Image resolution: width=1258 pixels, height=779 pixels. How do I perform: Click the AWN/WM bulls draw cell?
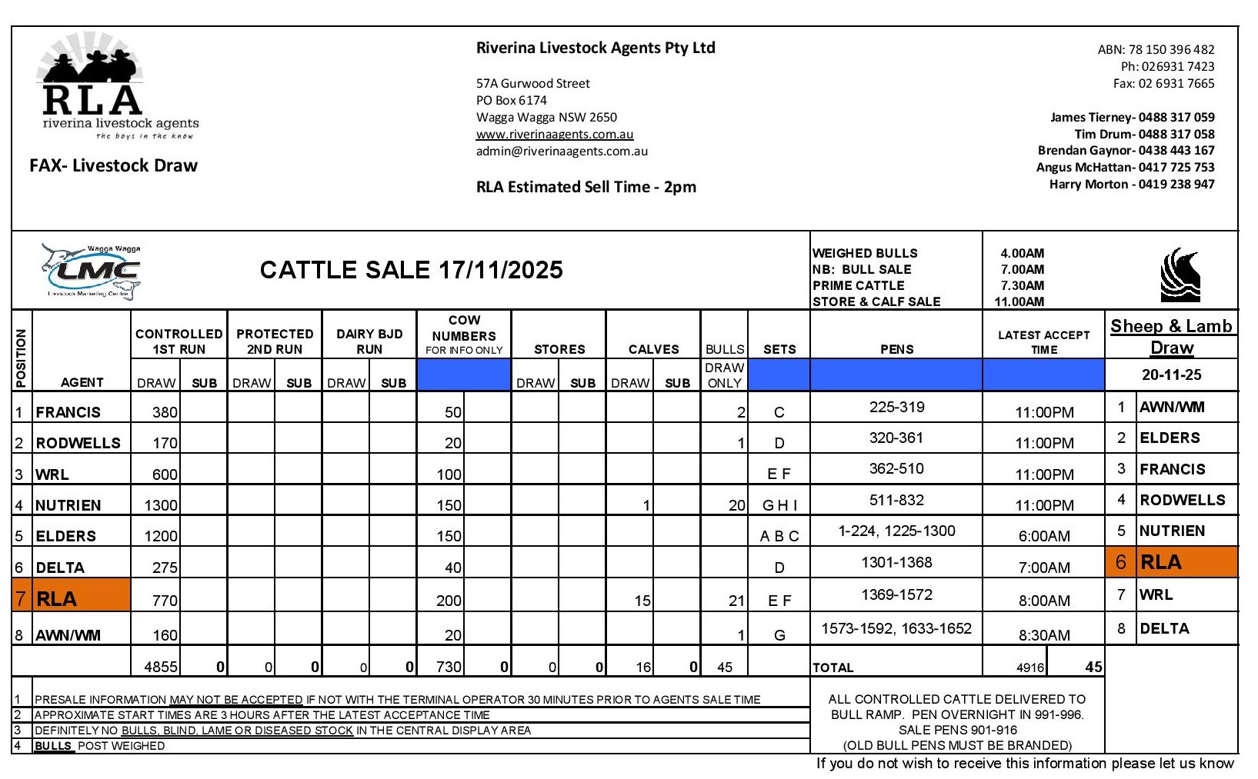(x=724, y=635)
